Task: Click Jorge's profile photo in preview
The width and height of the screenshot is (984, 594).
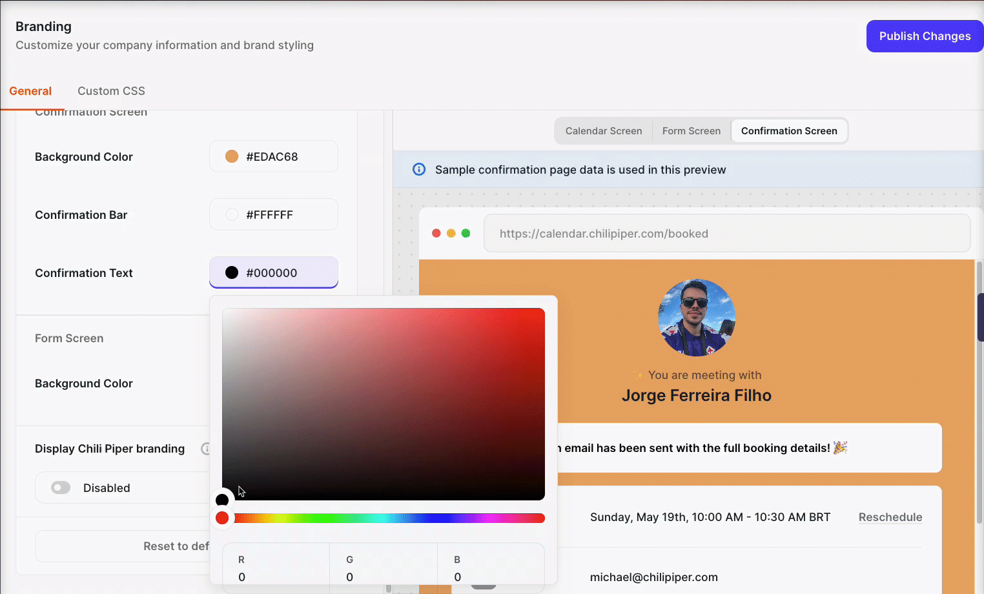Action: pyautogui.click(x=697, y=318)
